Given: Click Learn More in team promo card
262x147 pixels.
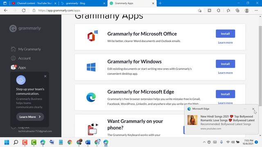Looking at the screenshot, I should [30, 117].
